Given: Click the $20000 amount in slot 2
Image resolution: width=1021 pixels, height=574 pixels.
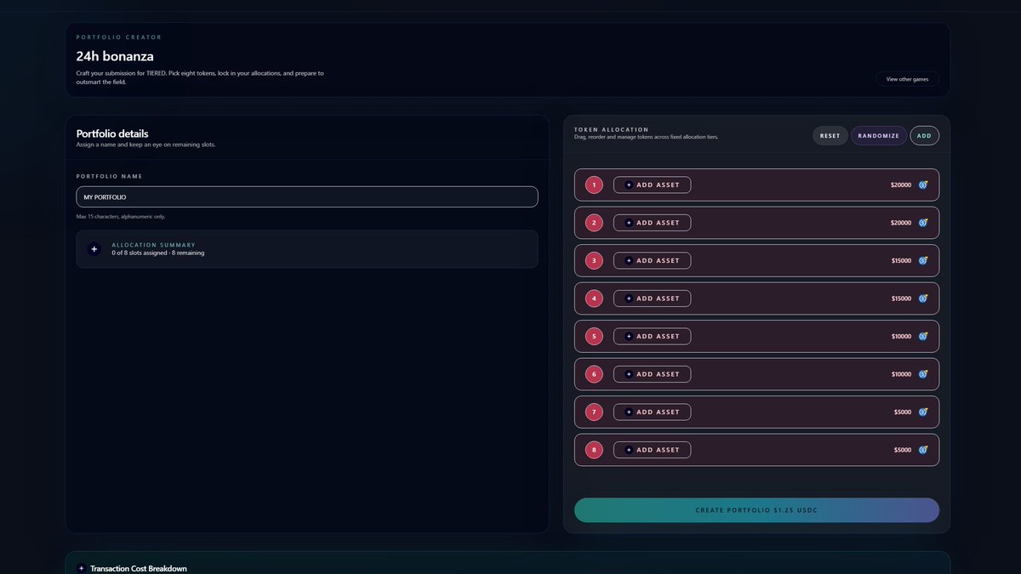Looking at the screenshot, I should click(x=901, y=223).
